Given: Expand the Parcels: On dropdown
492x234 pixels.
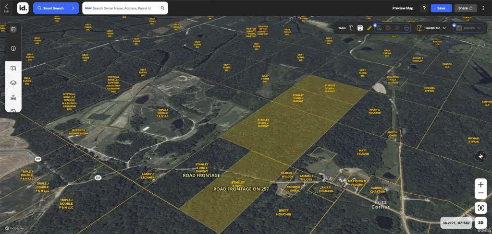Looking at the screenshot, I should point(444,28).
